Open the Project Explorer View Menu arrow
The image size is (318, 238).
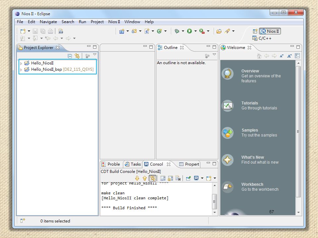pos(95,55)
